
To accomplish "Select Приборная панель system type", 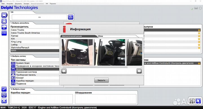I will (x=35, y=75).
